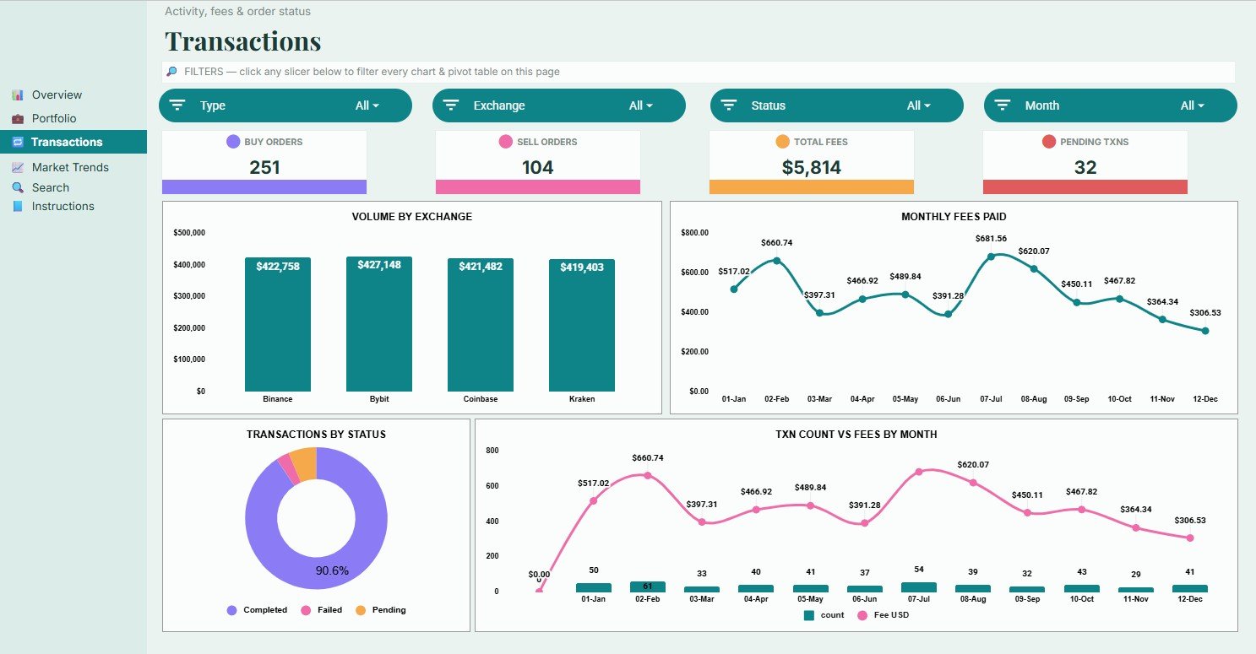Click the TXN COUNT VS FEES BY MONTH title
The image size is (1256, 654).
856,435
